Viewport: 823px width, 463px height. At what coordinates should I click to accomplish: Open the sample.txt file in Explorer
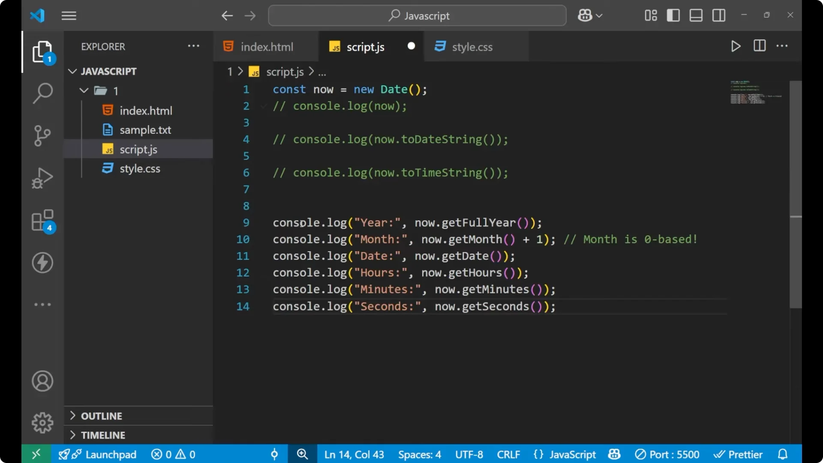coord(145,129)
